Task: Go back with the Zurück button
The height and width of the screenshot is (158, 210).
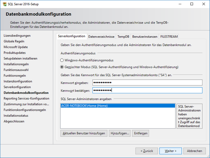Action: (x=147, y=151)
